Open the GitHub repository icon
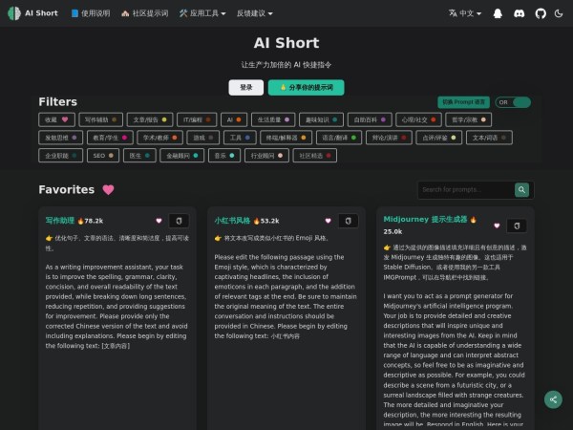Viewport: 573px width, 430px height. (x=541, y=13)
